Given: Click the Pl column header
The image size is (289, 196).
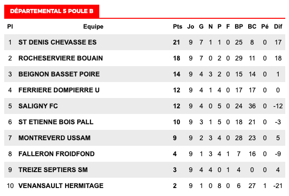Looking at the screenshot, I should [10, 27].
